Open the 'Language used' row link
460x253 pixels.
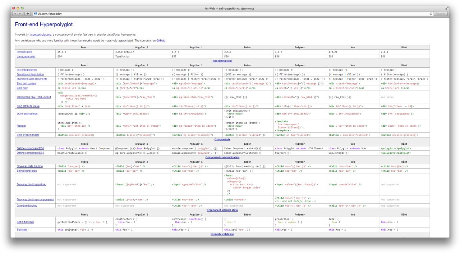[26, 56]
